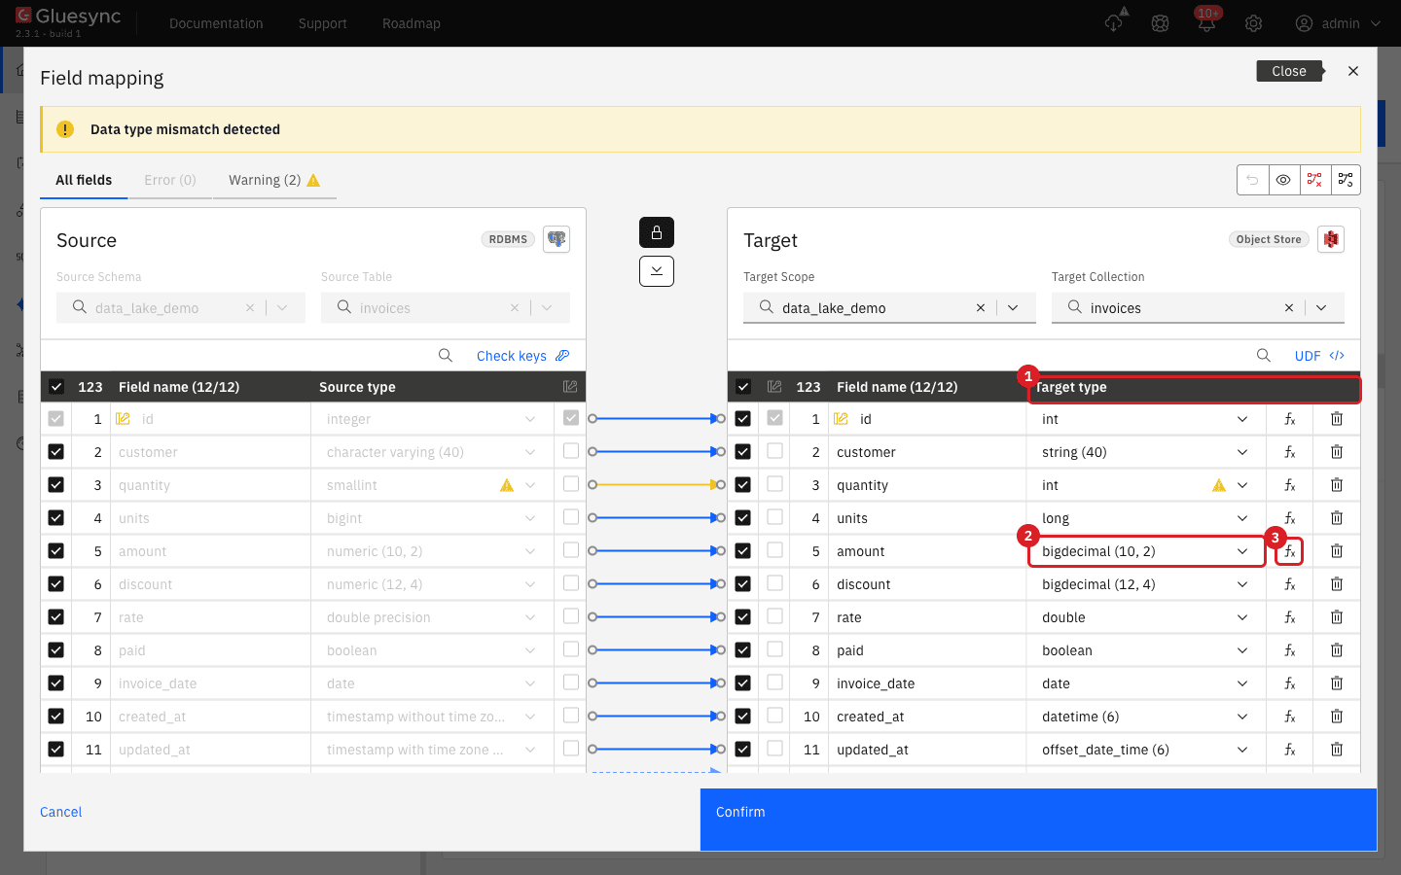Toggle the preview eye toolbar button
The height and width of the screenshot is (875, 1401).
pos(1284,180)
